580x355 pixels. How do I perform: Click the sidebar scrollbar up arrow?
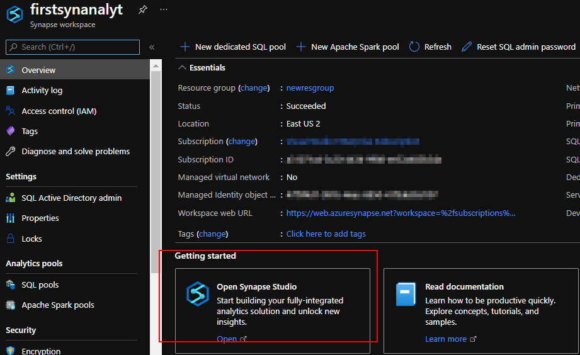(x=156, y=66)
